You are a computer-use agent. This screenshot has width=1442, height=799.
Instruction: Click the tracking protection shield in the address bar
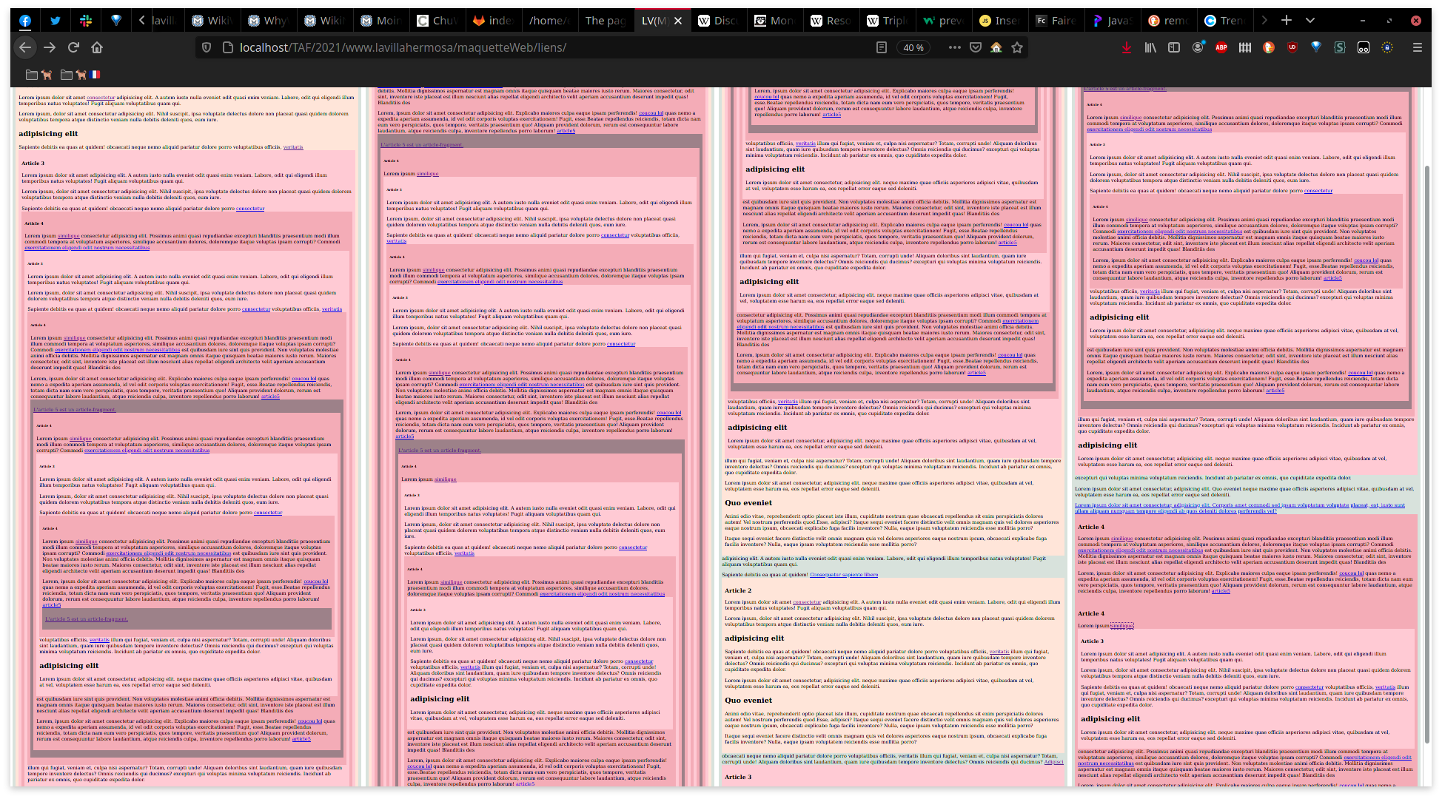click(207, 47)
